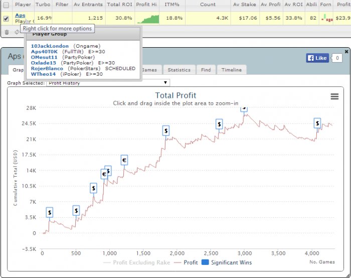Toggle Significant Wins legend item
351x278 pixels.
click(x=226, y=262)
